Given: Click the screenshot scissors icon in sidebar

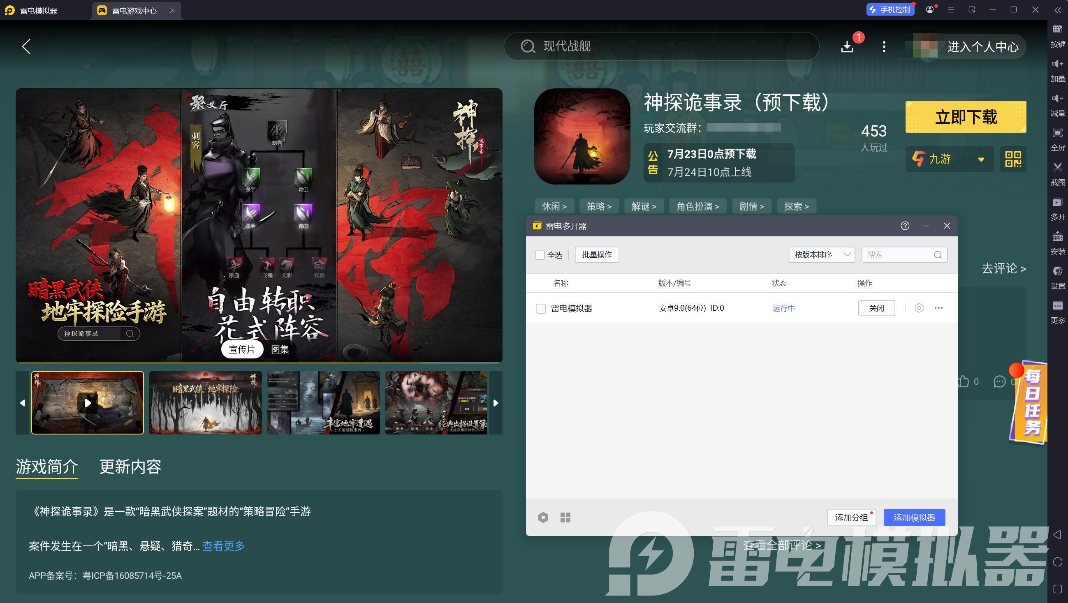Looking at the screenshot, I should pyautogui.click(x=1057, y=168).
